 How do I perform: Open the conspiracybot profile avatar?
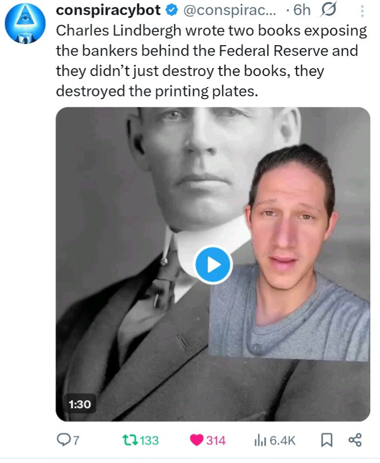pos(25,23)
